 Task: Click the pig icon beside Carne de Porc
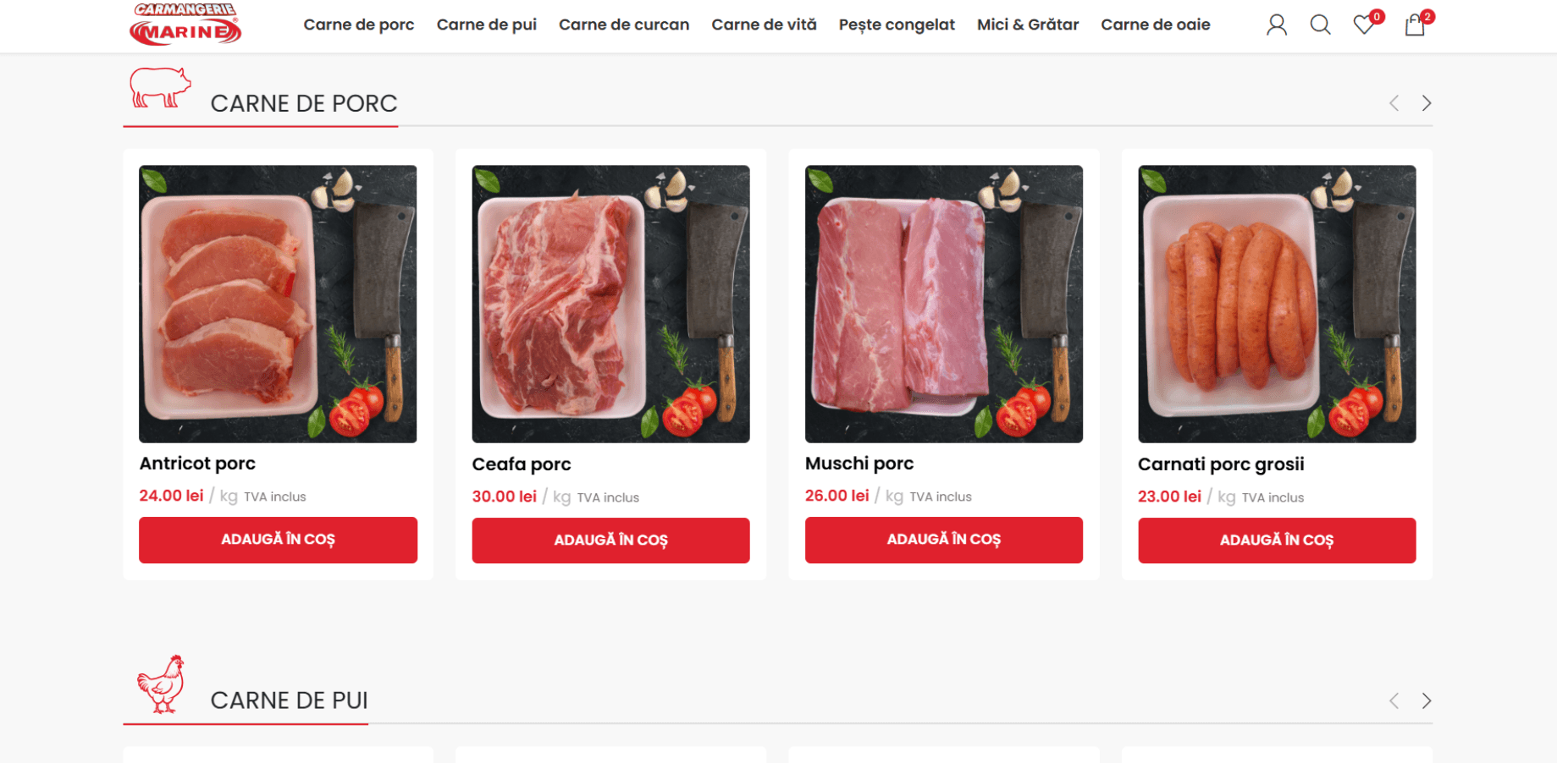click(160, 88)
